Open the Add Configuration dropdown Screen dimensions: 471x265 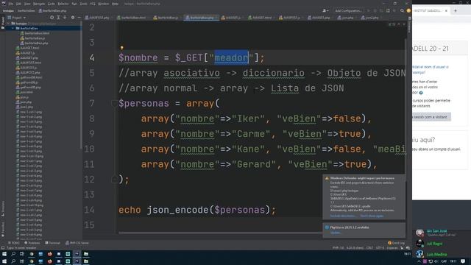(x=348, y=11)
